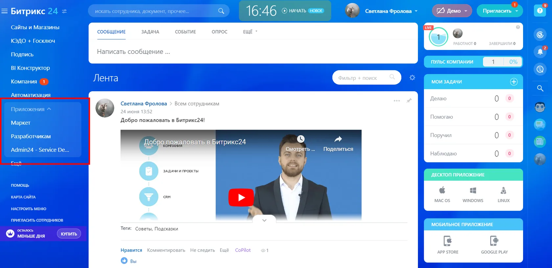Open the right sidebar search magnifier
The image size is (552, 268).
[x=540, y=88]
